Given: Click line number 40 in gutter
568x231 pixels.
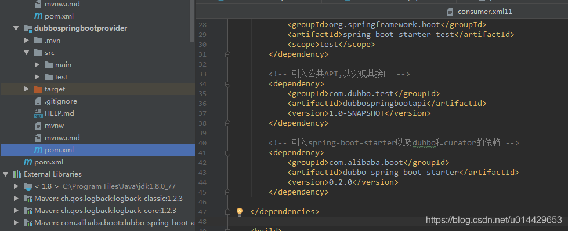Looking at the screenshot, I should pos(202,143).
